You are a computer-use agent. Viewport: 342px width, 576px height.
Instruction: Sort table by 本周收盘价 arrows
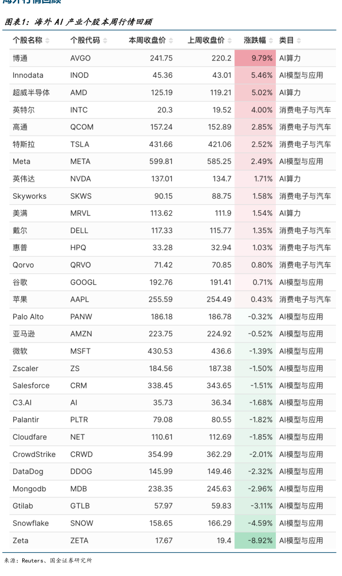pos(171,40)
